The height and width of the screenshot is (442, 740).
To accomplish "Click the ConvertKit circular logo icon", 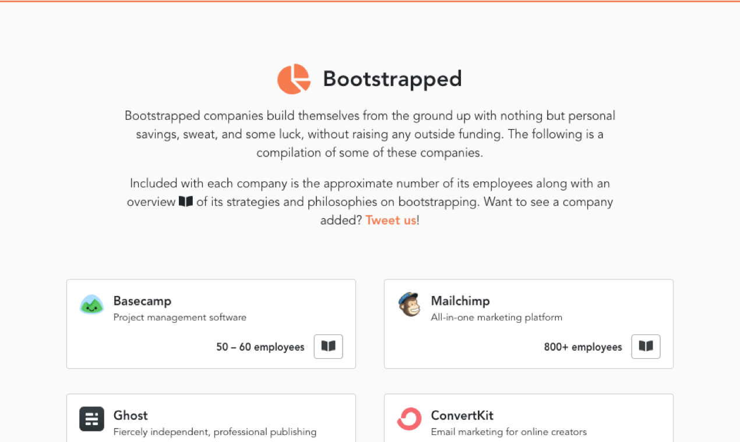I will coord(409,419).
